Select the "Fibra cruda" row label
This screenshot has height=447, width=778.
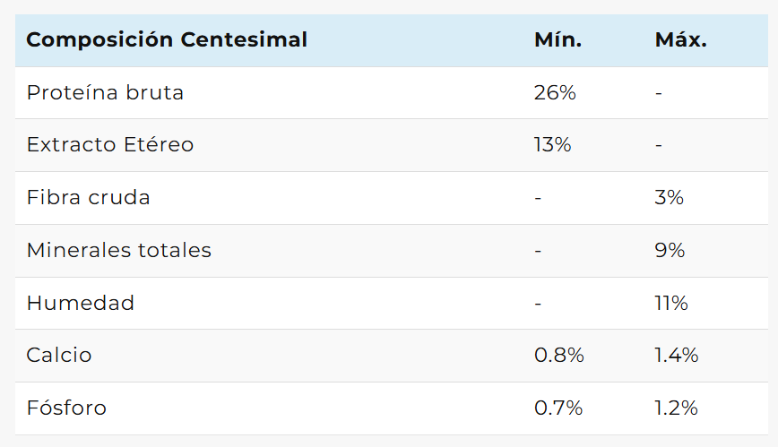89,197
